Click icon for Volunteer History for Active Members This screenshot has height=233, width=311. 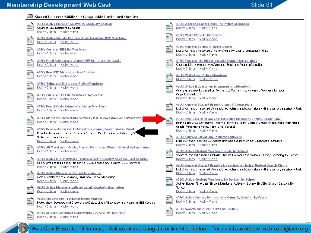point(30,86)
